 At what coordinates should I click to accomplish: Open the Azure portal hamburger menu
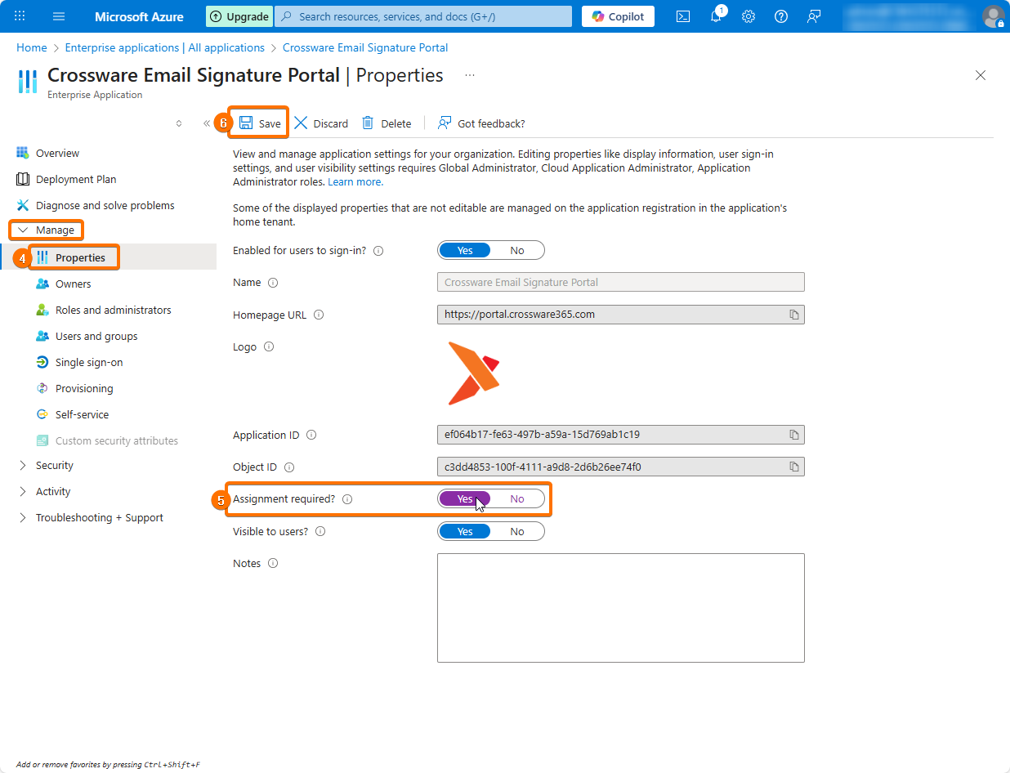point(59,16)
